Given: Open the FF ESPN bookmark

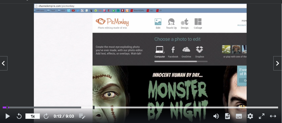Looking at the screenshot, I should pos(159,10).
